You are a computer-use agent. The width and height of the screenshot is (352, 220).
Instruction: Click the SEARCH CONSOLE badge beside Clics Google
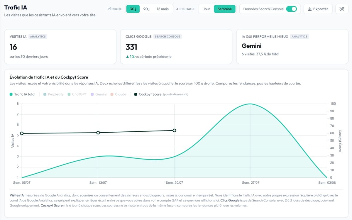pyautogui.click(x=167, y=37)
